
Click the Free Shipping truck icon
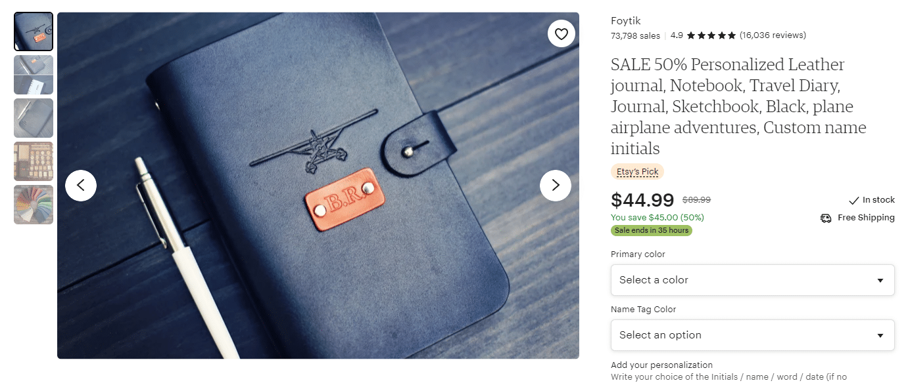pos(826,218)
